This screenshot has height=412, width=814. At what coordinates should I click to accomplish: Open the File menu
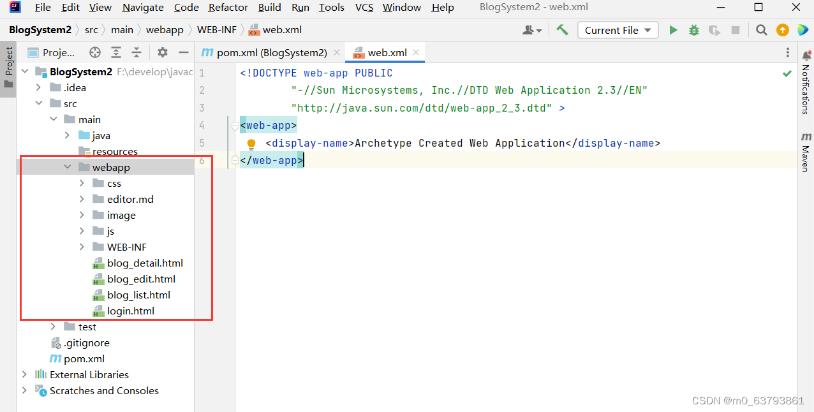43,8
